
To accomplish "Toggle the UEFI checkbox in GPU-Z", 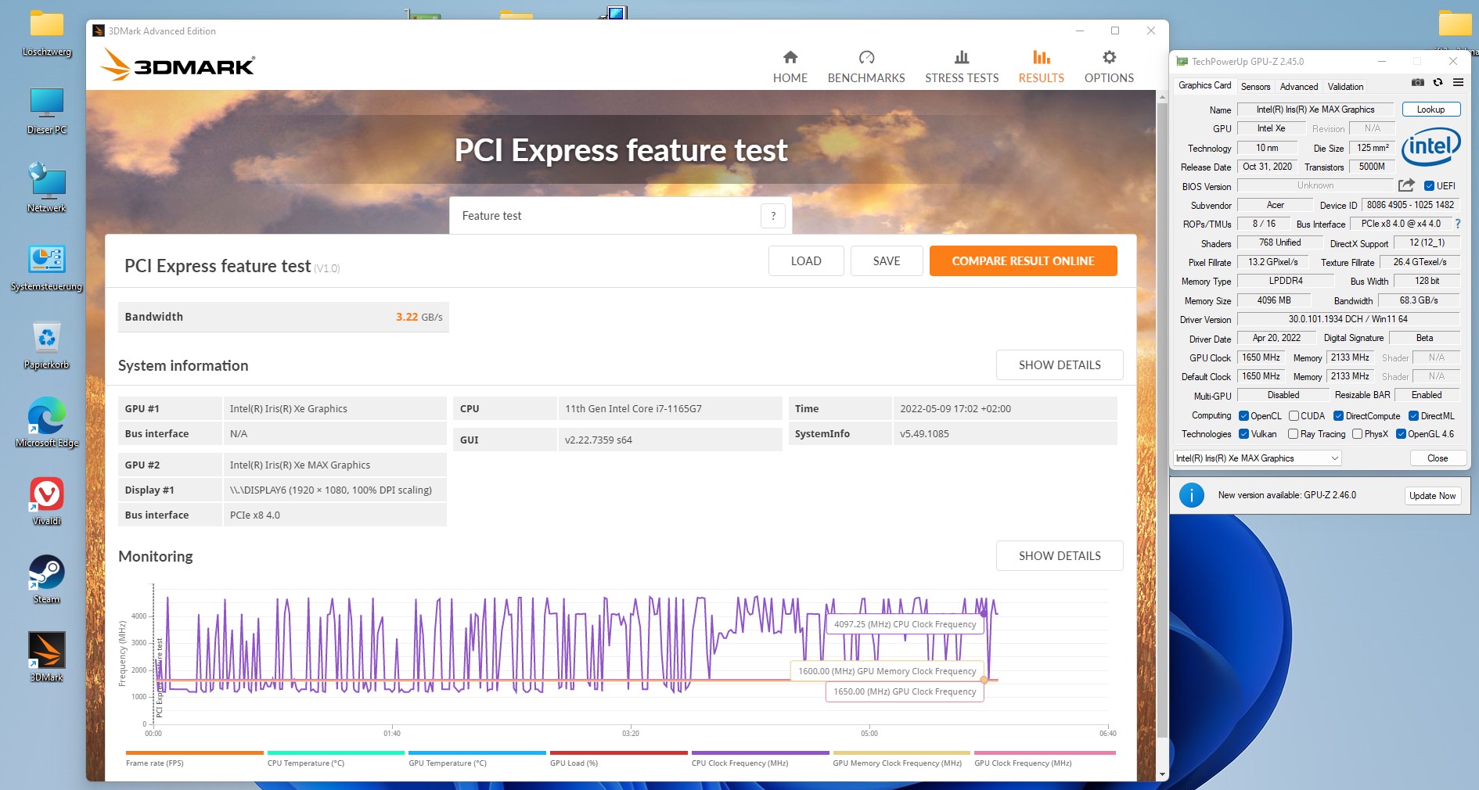I will point(1429,186).
